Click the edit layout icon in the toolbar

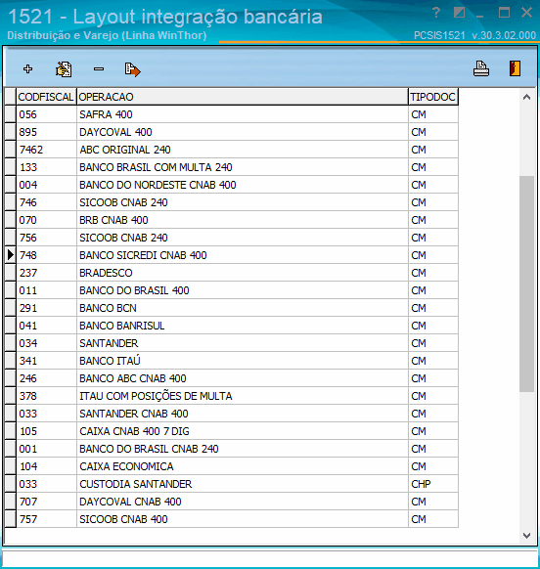[x=64, y=69]
